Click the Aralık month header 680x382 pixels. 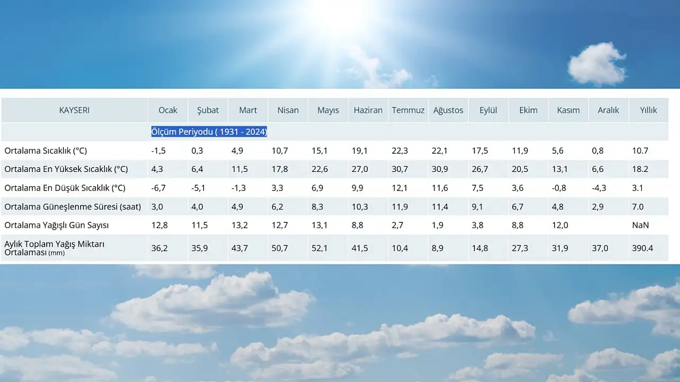coord(608,110)
